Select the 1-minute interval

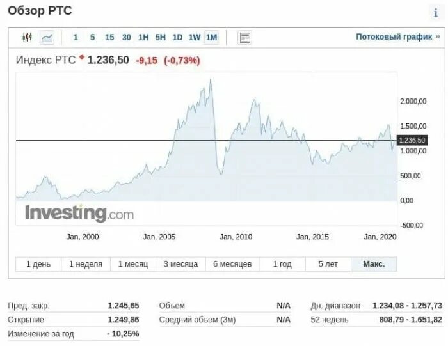click(x=76, y=37)
